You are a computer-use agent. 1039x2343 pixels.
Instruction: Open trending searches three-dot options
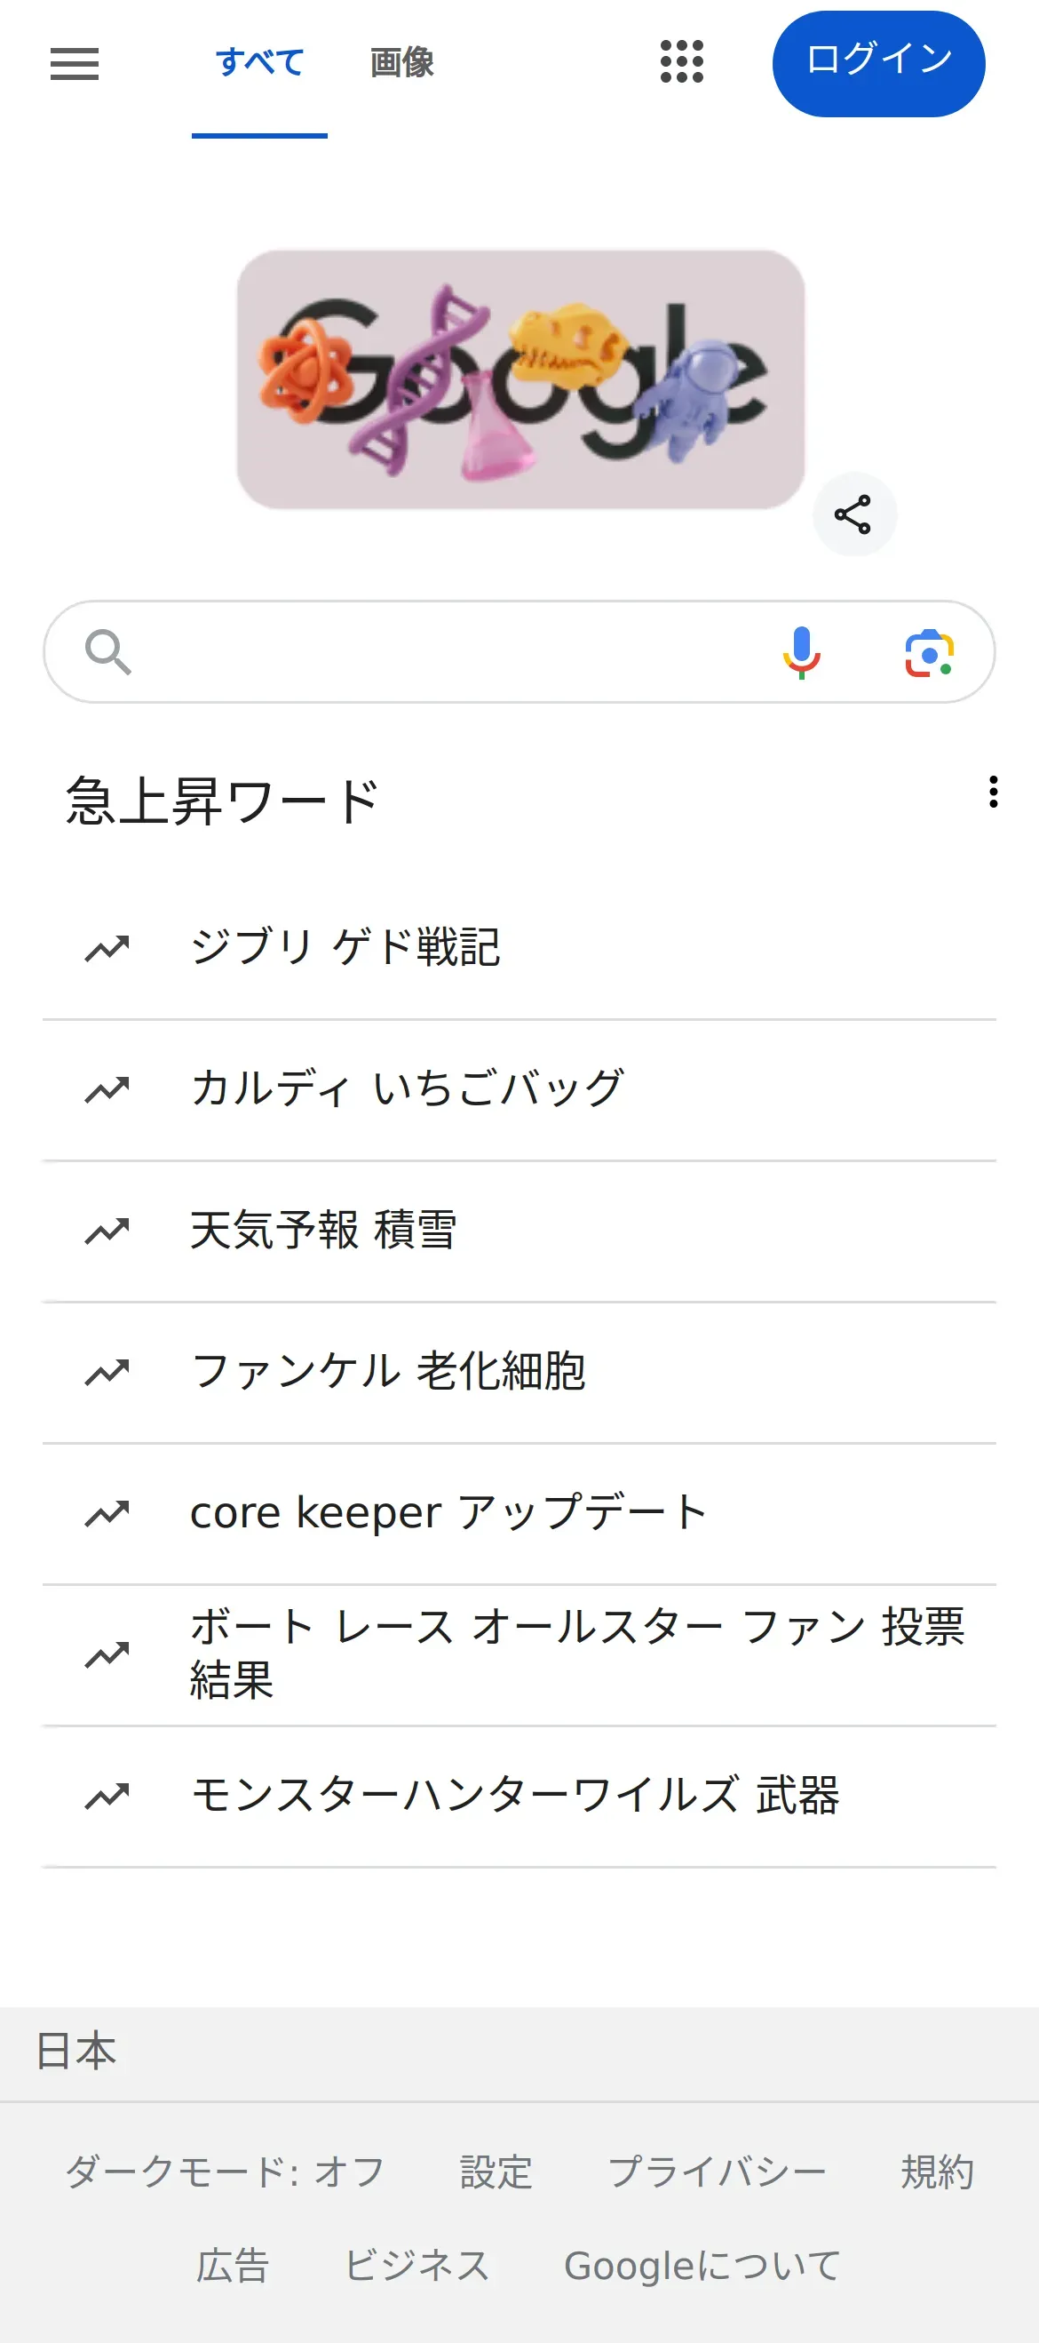point(993,793)
